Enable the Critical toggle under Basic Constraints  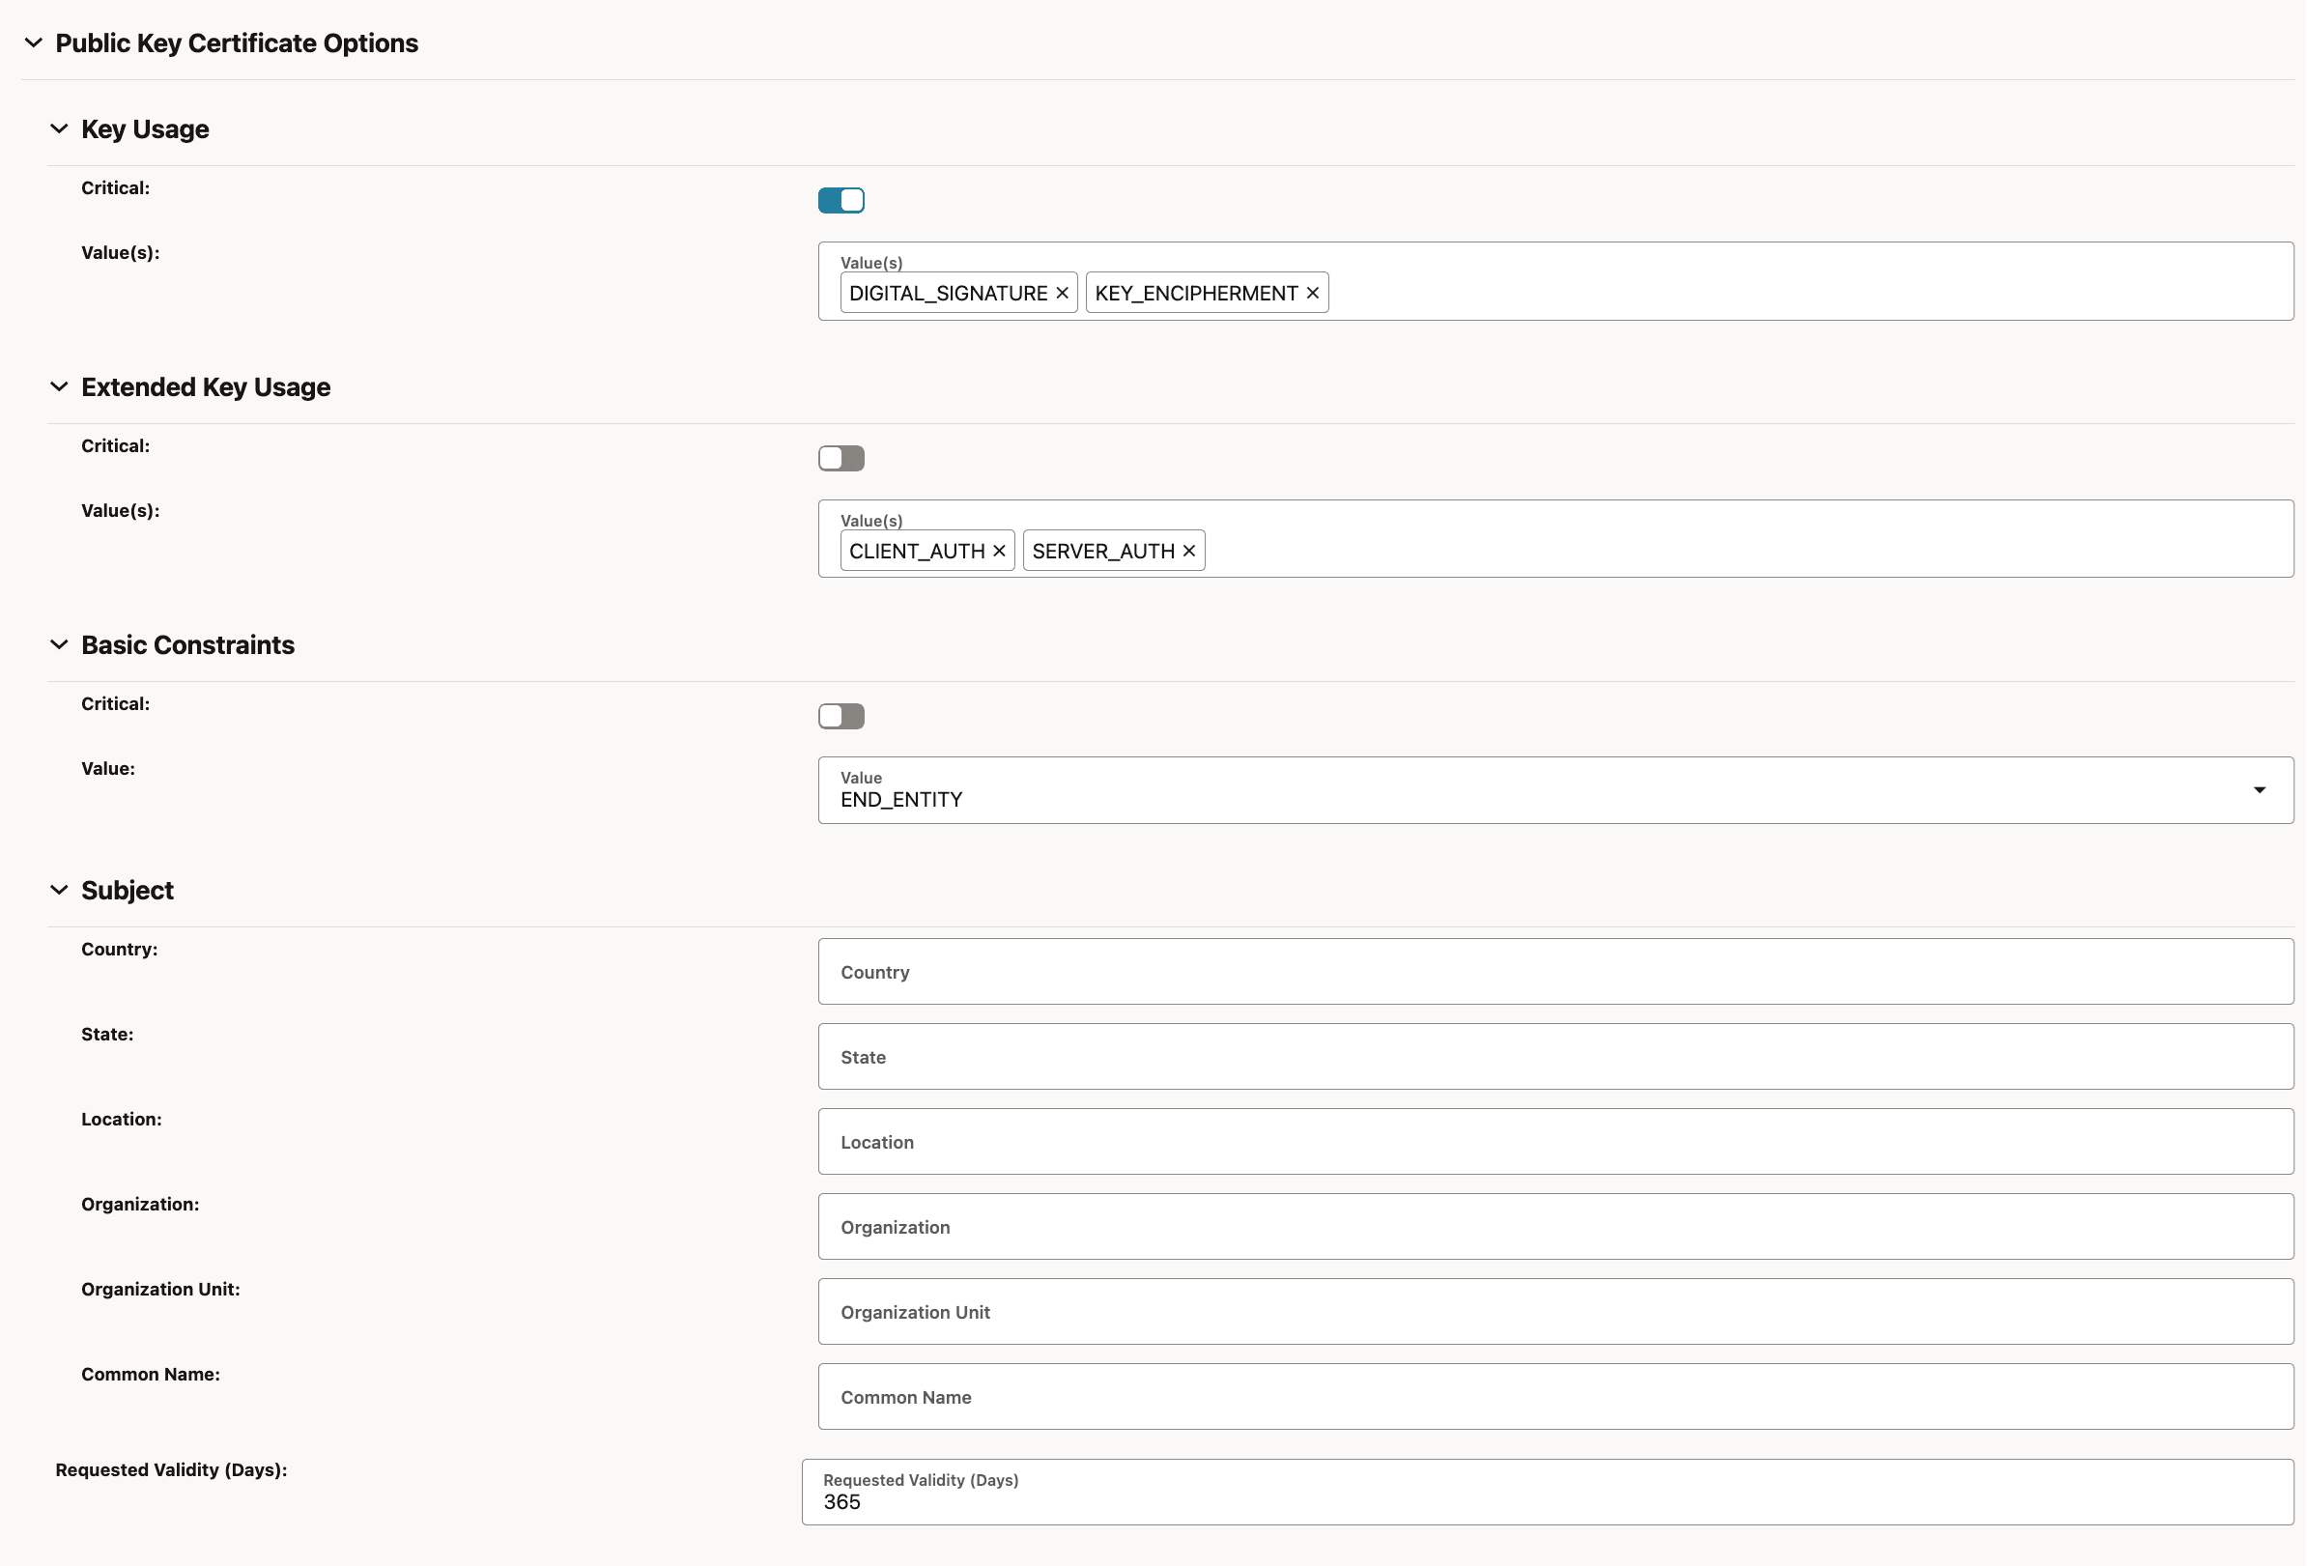[840, 716]
